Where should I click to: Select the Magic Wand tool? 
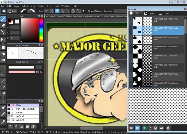[x=3, y=81]
